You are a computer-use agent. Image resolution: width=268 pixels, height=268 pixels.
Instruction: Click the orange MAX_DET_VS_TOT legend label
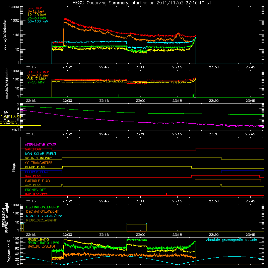(41, 246)
